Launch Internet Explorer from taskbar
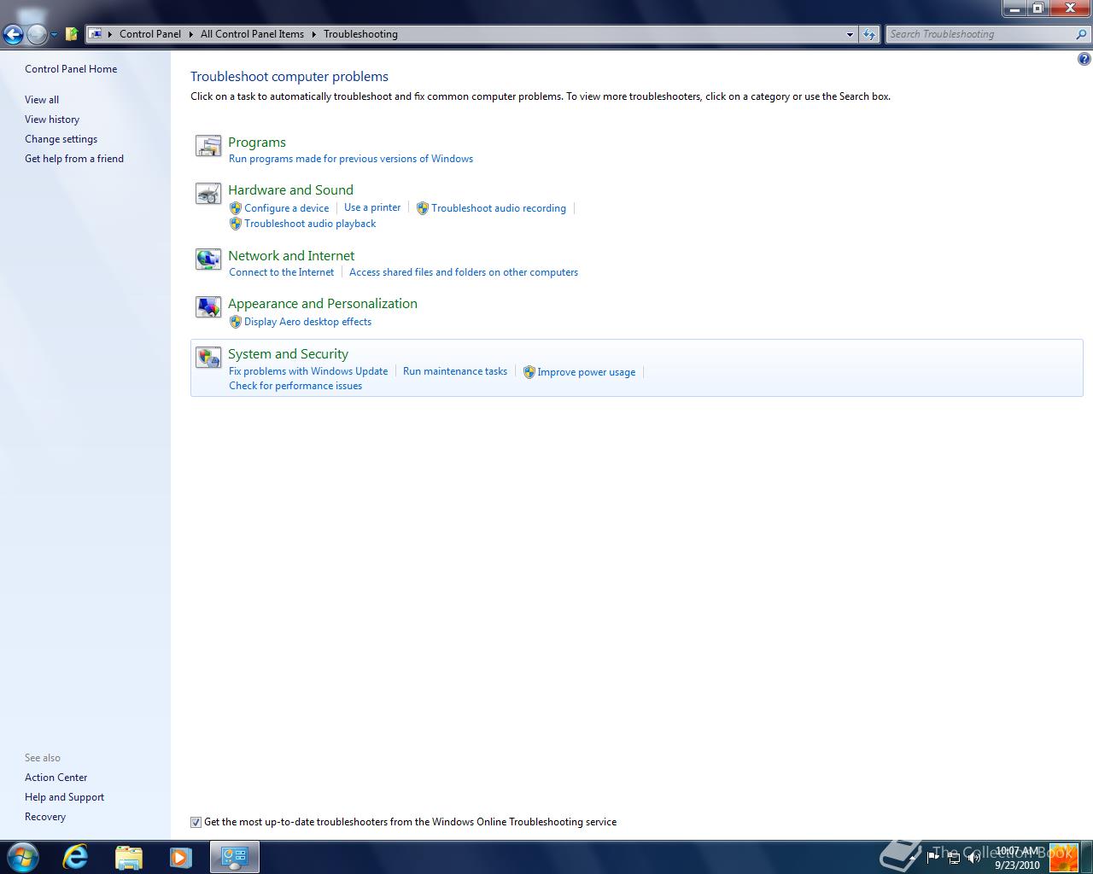This screenshot has height=874, width=1093. coord(76,857)
